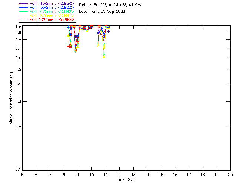Click the lowest yellow triangle near 11 GMT
This screenshot has height=189, width=237.
[104, 56]
